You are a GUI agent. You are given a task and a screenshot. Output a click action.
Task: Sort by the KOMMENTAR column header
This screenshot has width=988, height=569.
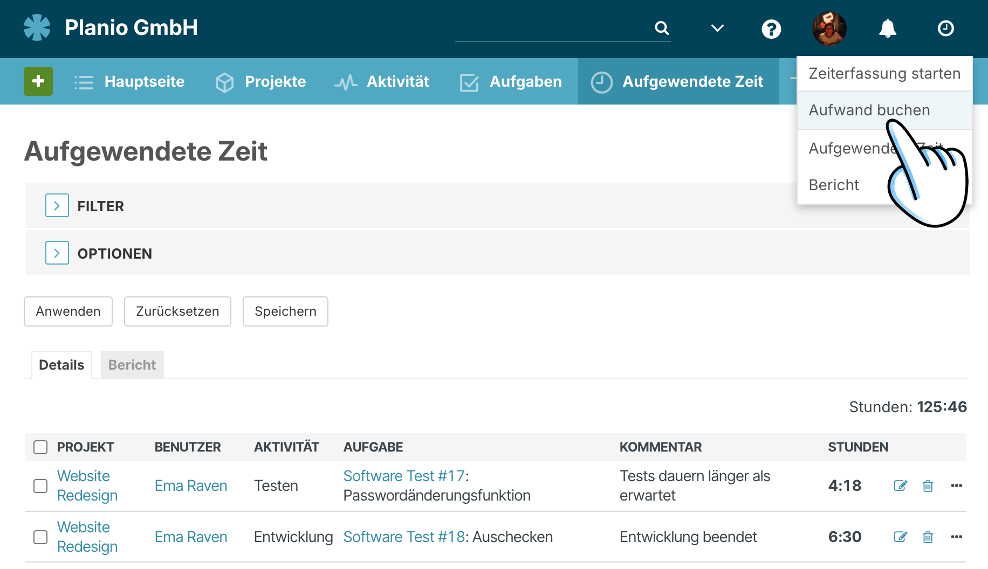[x=661, y=447]
